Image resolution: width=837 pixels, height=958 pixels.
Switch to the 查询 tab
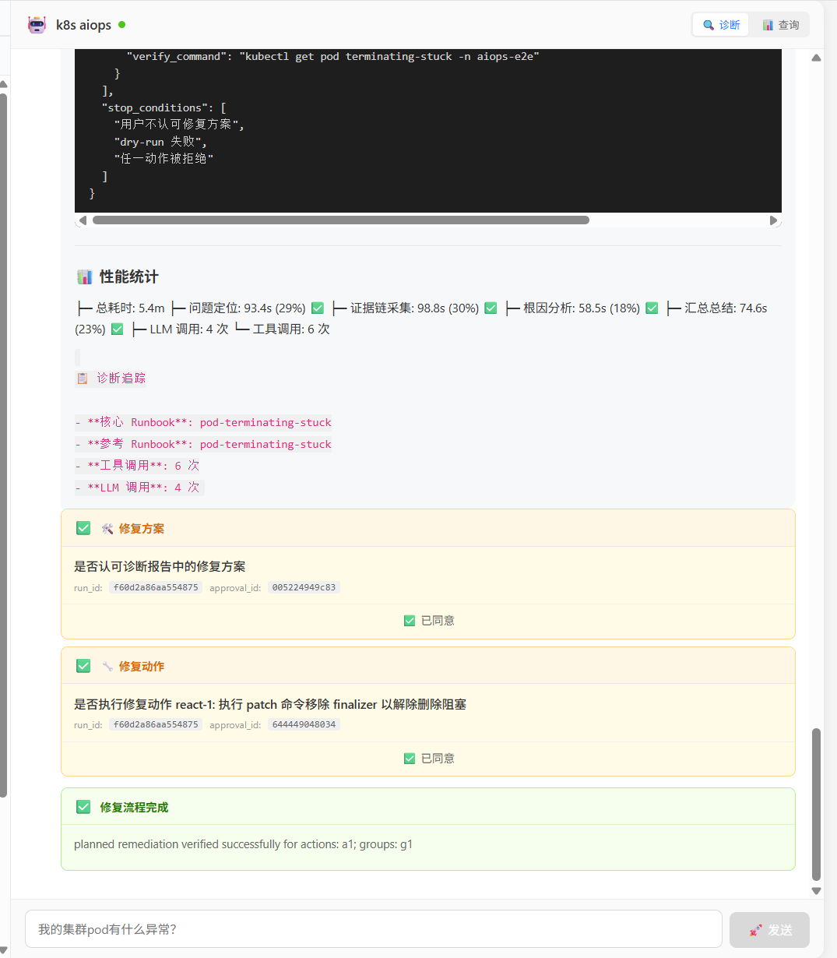(x=780, y=25)
